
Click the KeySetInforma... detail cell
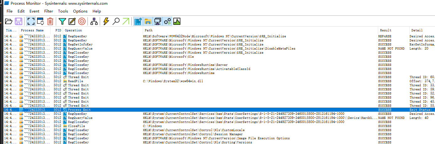click(422, 45)
